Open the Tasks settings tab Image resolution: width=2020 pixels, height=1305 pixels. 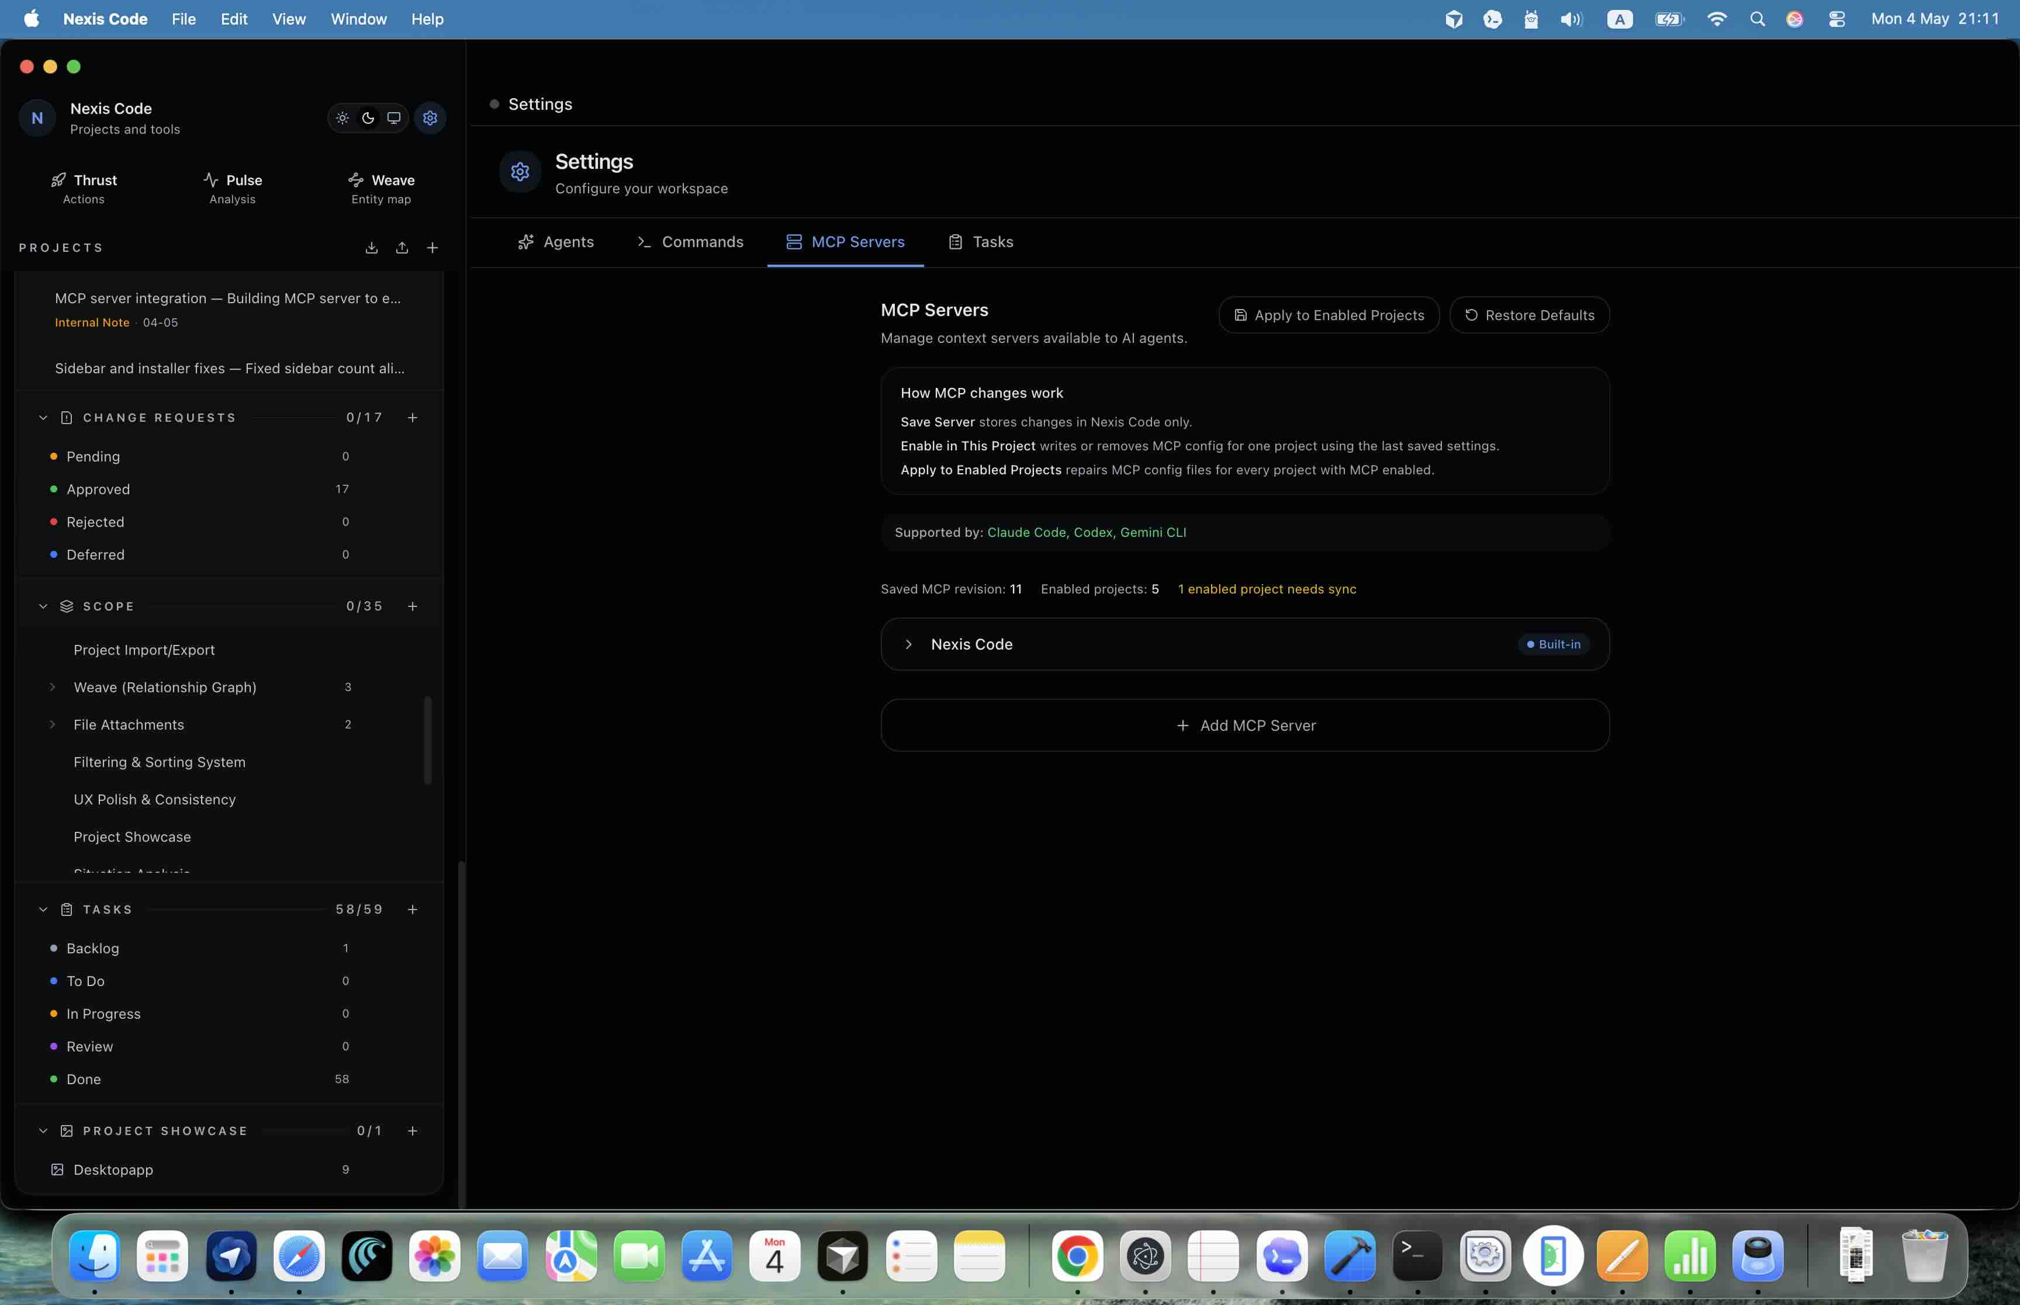[x=981, y=242]
